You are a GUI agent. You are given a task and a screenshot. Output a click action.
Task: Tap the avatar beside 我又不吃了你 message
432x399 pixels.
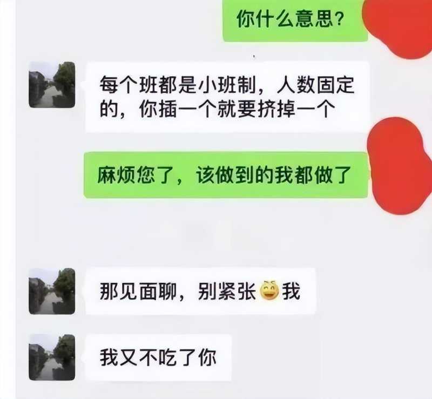pos(52,357)
